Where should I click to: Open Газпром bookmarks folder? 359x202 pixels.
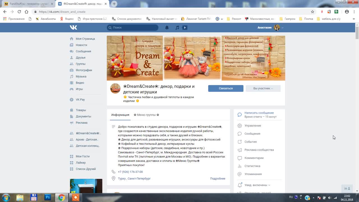click(287, 19)
